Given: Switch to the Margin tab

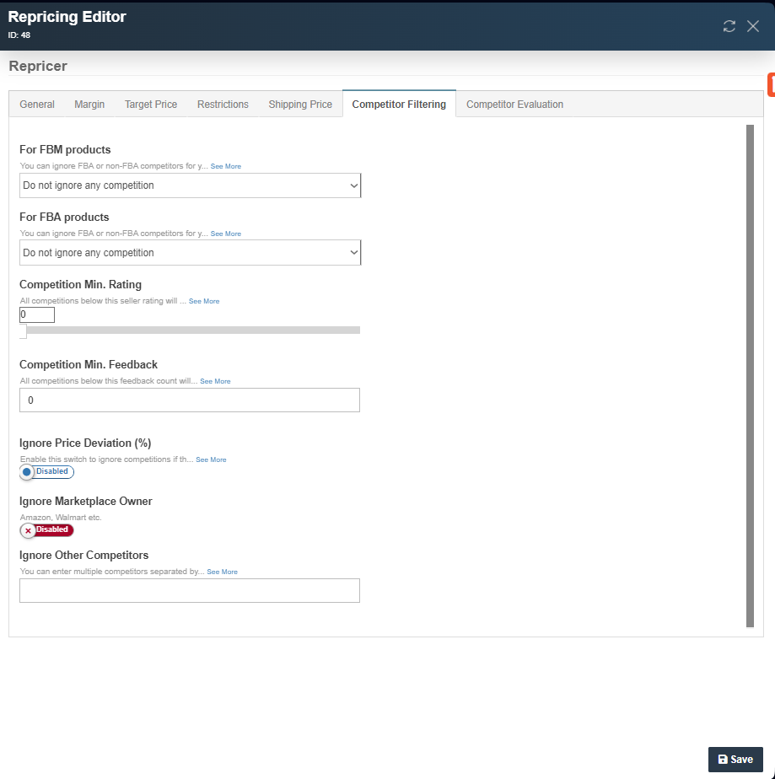Looking at the screenshot, I should tap(89, 105).
